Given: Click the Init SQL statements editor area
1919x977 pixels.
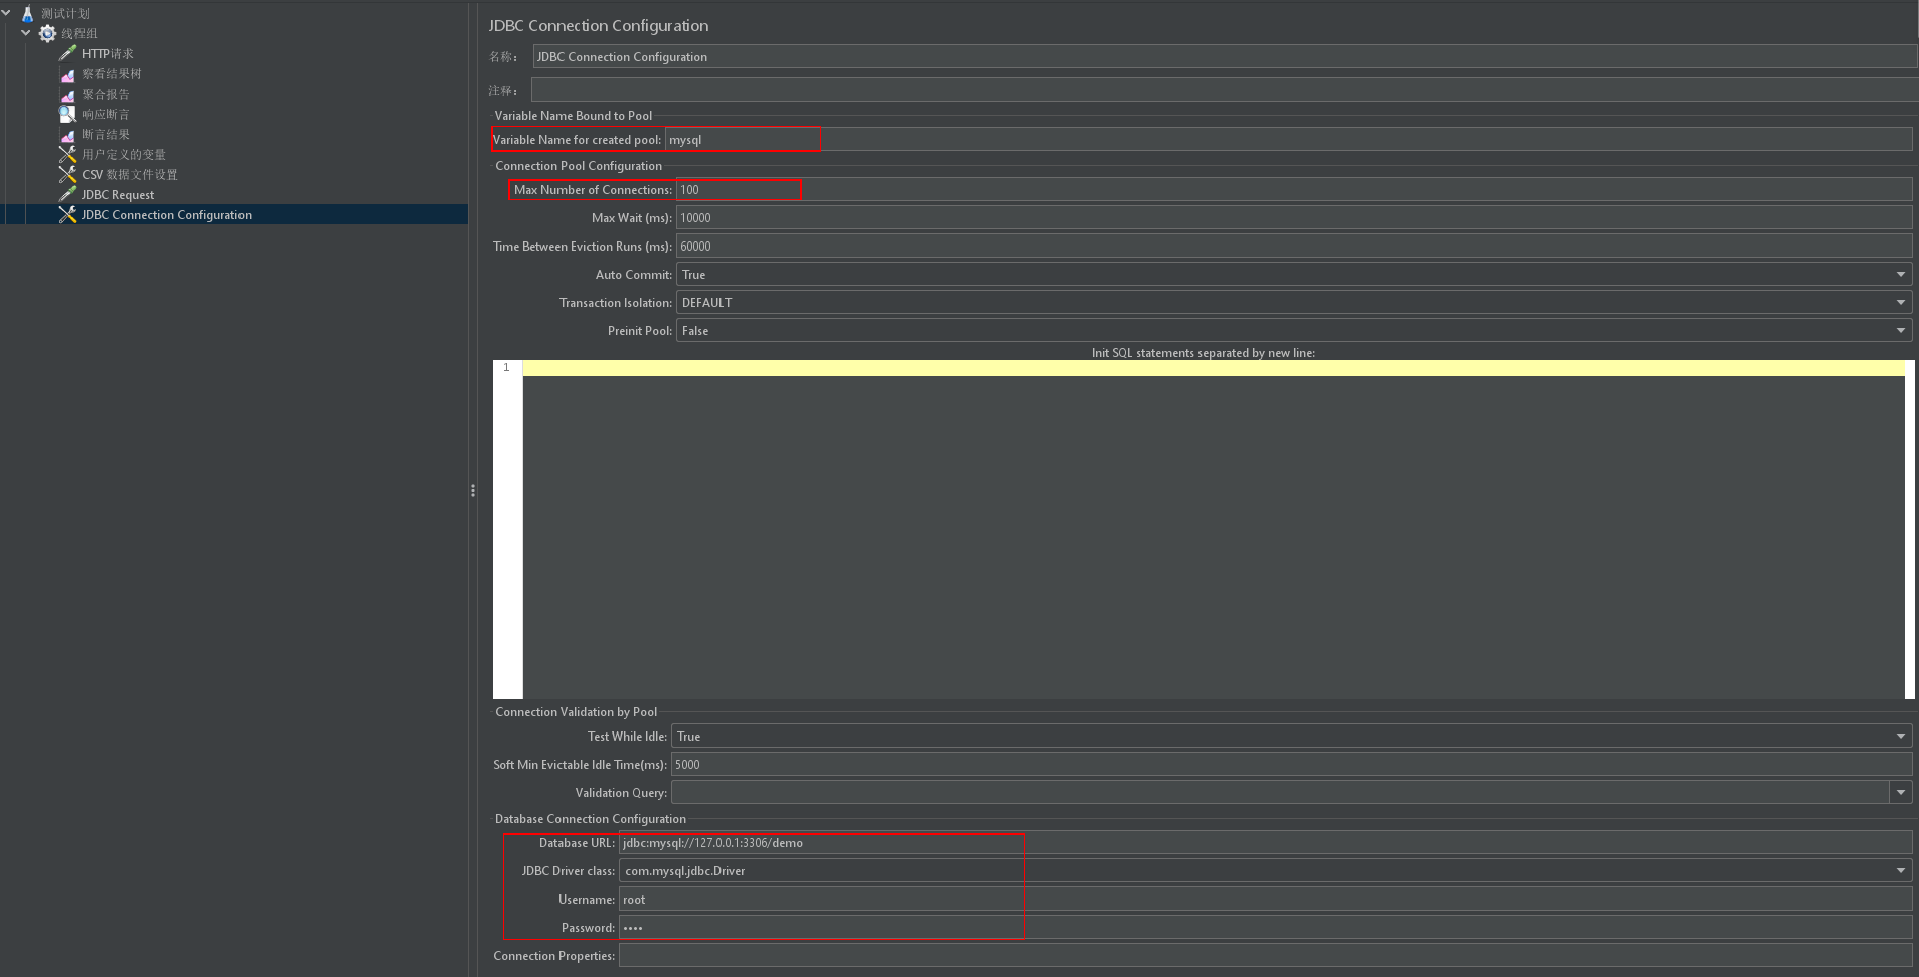Looking at the screenshot, I should [1214, 529].
